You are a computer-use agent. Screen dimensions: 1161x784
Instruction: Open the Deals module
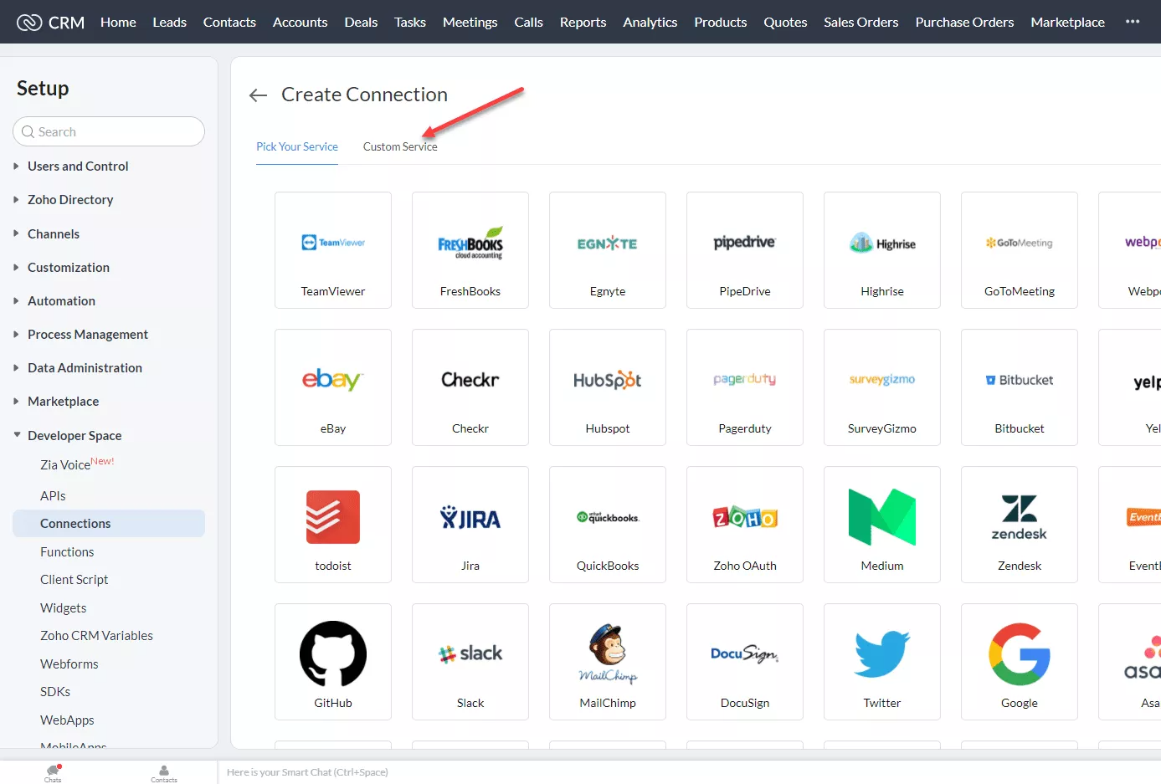[361, 23]
